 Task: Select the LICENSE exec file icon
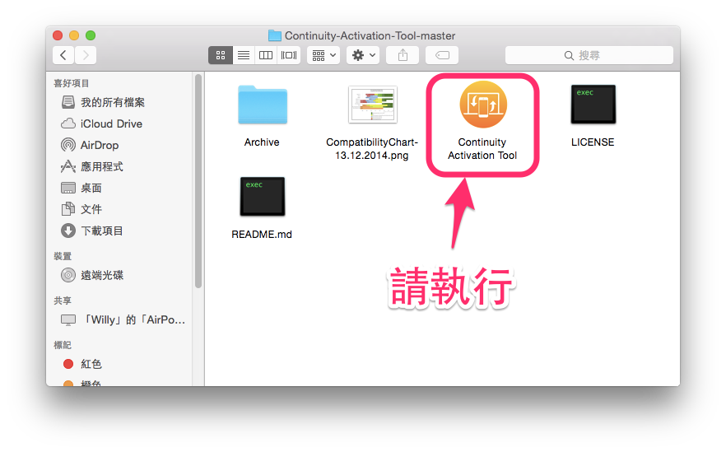[593, 105]
